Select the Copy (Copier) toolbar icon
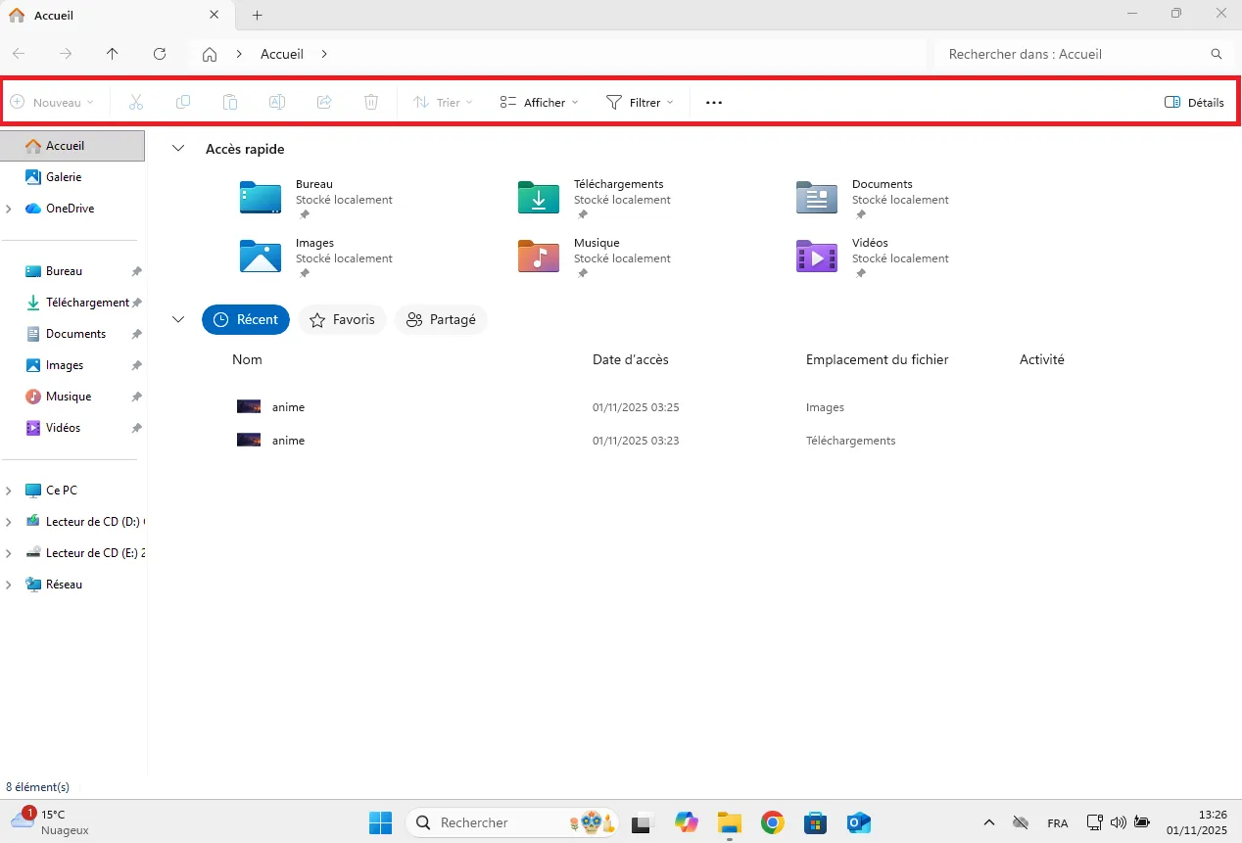This screenshot has width=1242, height=843. [x=183, y=102]
